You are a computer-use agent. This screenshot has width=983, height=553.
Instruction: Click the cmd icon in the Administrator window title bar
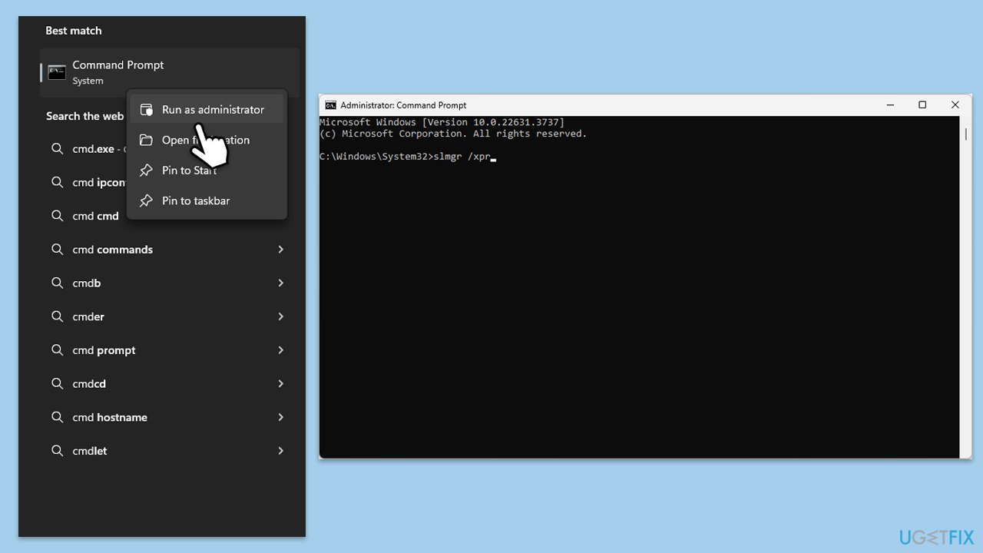click(x=331, y=105)
